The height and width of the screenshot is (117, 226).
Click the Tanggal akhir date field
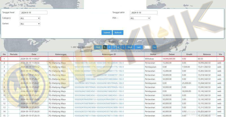point(144,13)
